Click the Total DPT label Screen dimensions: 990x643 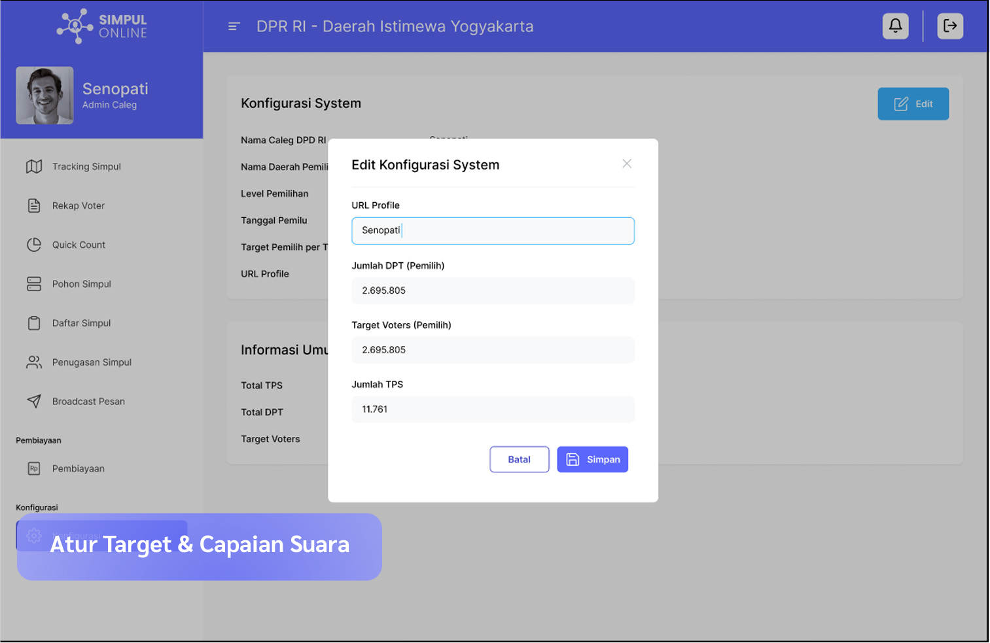point(262,413)
